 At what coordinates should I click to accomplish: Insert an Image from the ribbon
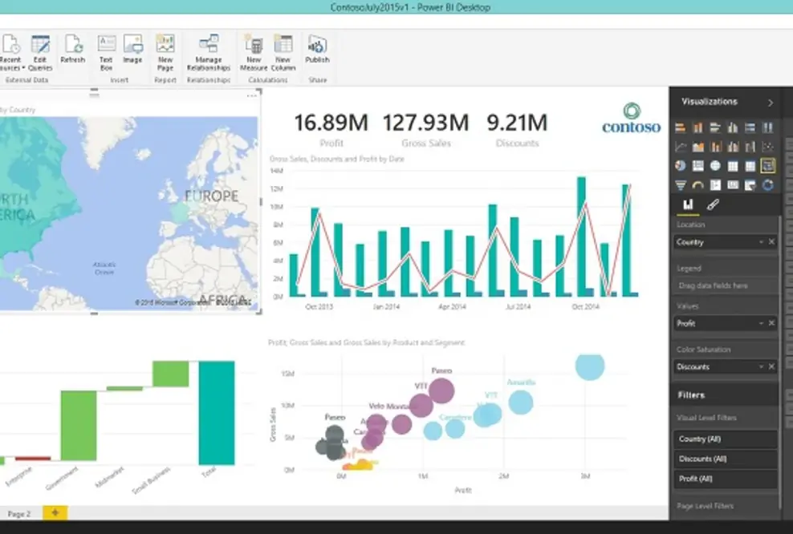click(x=132, y=50)
